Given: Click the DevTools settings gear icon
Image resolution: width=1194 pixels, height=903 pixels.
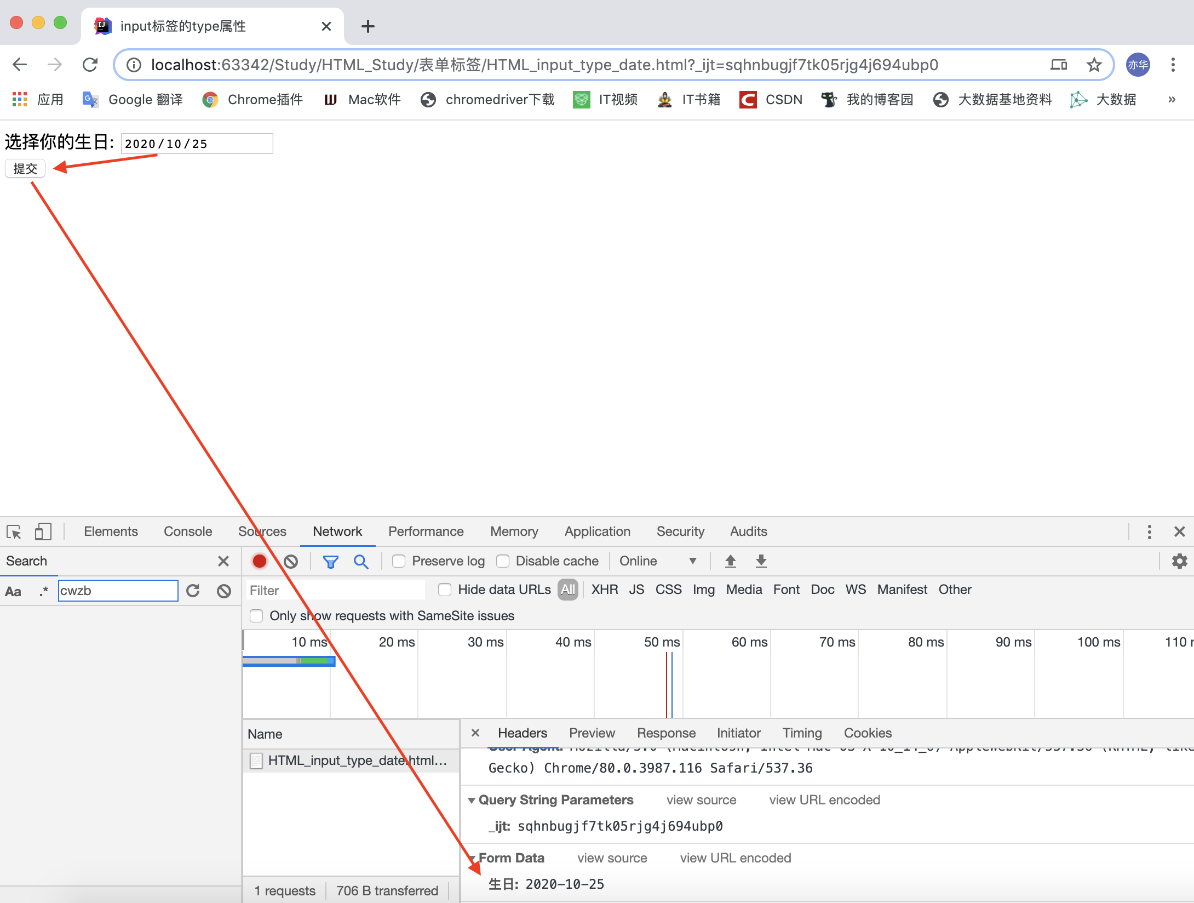Looking at the screenshot, I should 1180,561.
